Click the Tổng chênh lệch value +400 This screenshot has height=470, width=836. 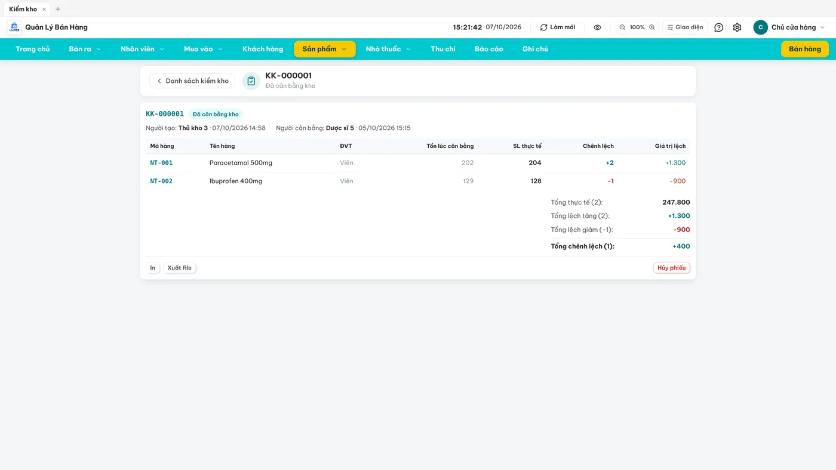(681, 246)
